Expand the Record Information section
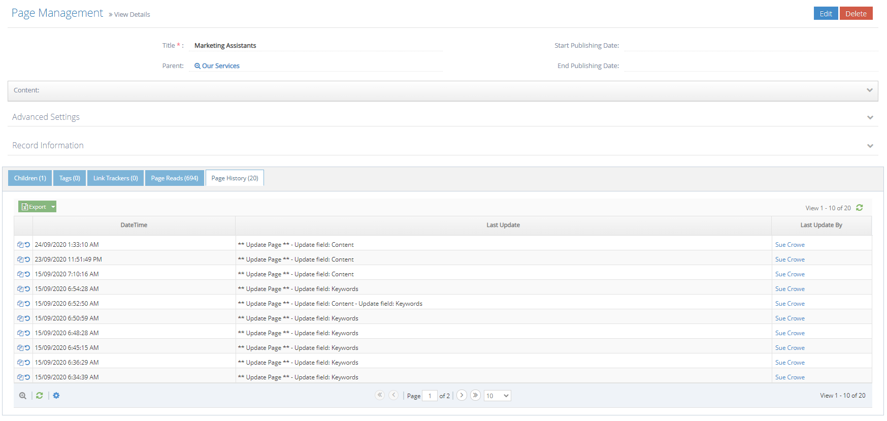The image size is (887, 421). (870, 146)
